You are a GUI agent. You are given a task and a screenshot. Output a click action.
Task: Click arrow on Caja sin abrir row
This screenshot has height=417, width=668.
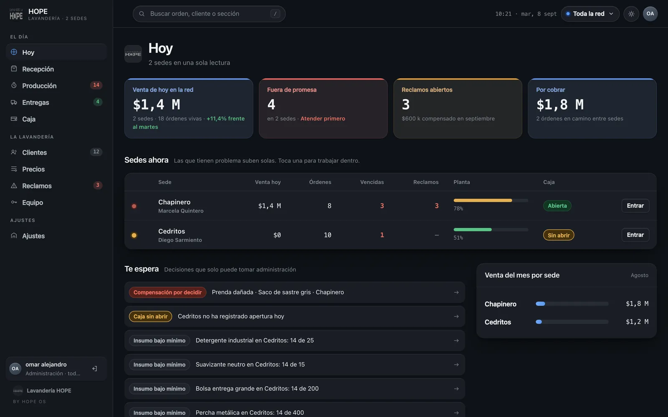[456, 317]
